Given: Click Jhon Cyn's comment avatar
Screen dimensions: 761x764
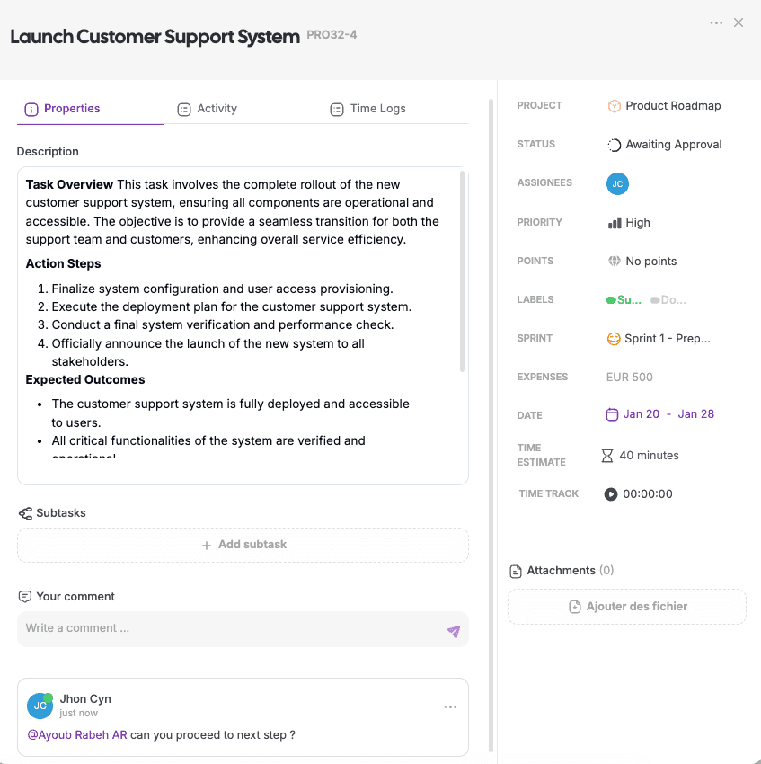Looking at the screenshot, I should [40, 706].
